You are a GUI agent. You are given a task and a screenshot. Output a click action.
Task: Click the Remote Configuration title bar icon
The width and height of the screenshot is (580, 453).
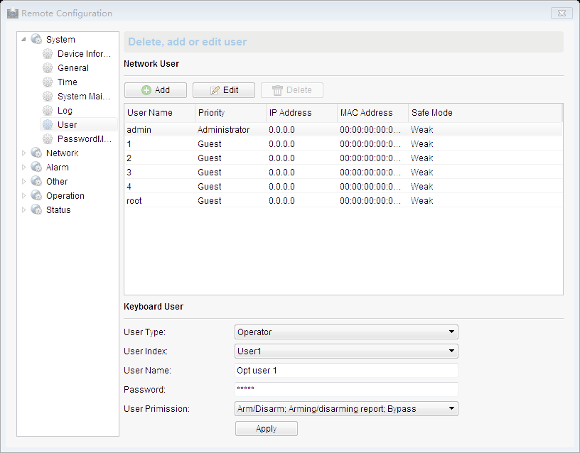click(x=13, y=13)
